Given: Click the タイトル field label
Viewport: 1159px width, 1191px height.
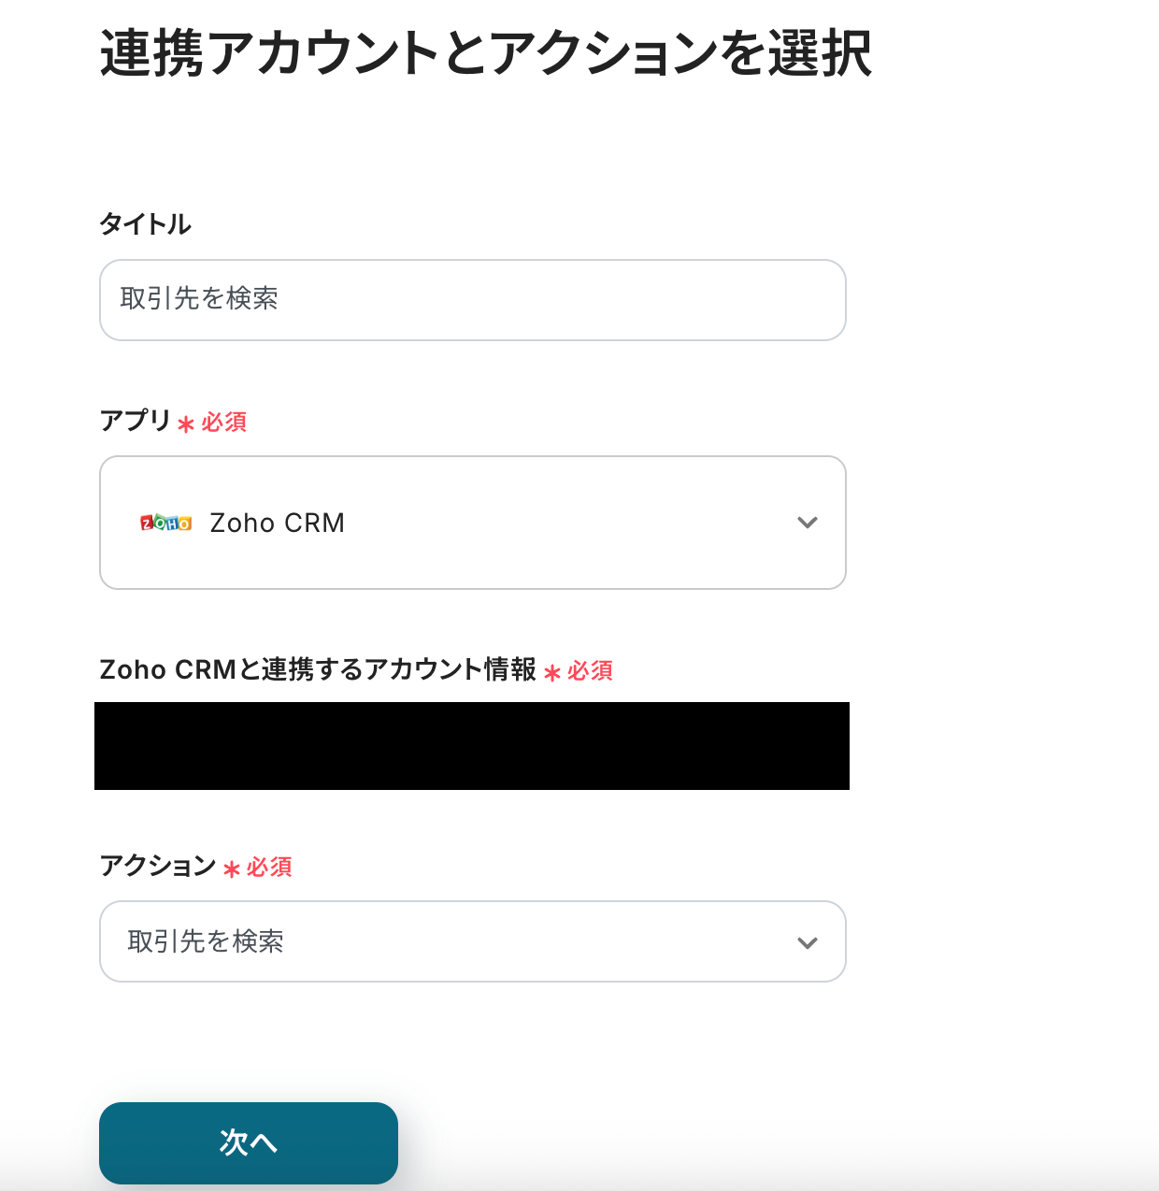Looking at the screenshot, I should pyautogui.click(x=145, y=224).
